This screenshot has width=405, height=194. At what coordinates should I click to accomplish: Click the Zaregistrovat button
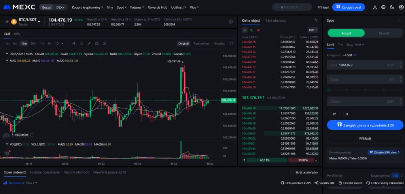[x=348, y=7]
